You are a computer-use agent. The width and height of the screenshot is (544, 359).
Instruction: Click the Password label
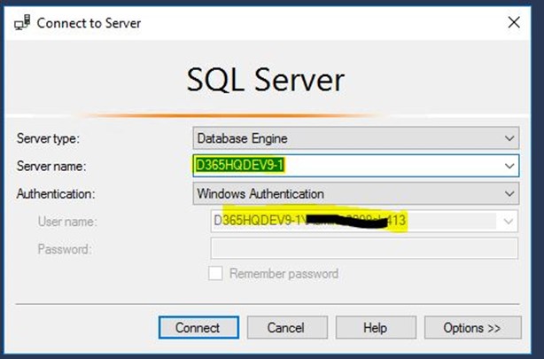click(65, 249)
